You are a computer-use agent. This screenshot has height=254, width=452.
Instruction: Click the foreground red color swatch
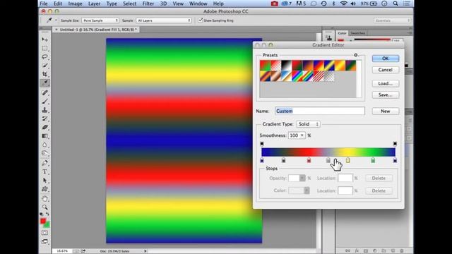[43, 221]
